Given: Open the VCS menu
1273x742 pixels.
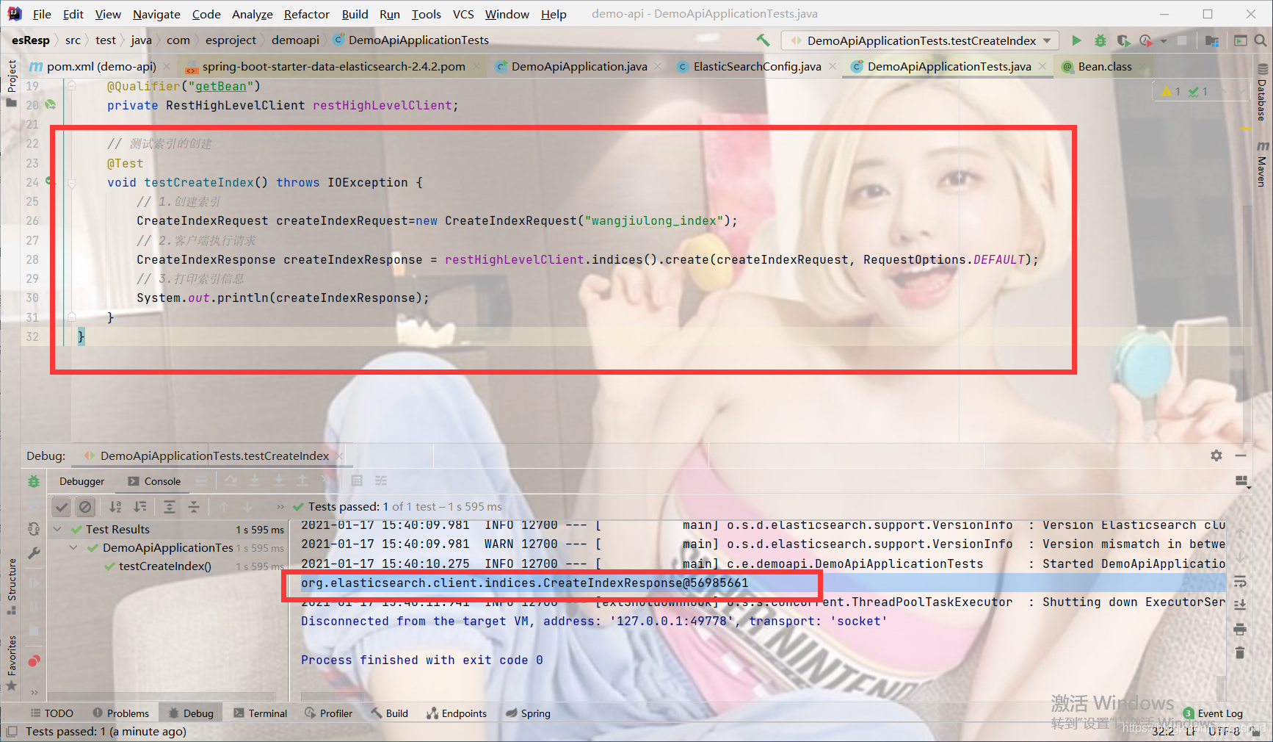Looking at the screenshot, I should click(463, 14).
